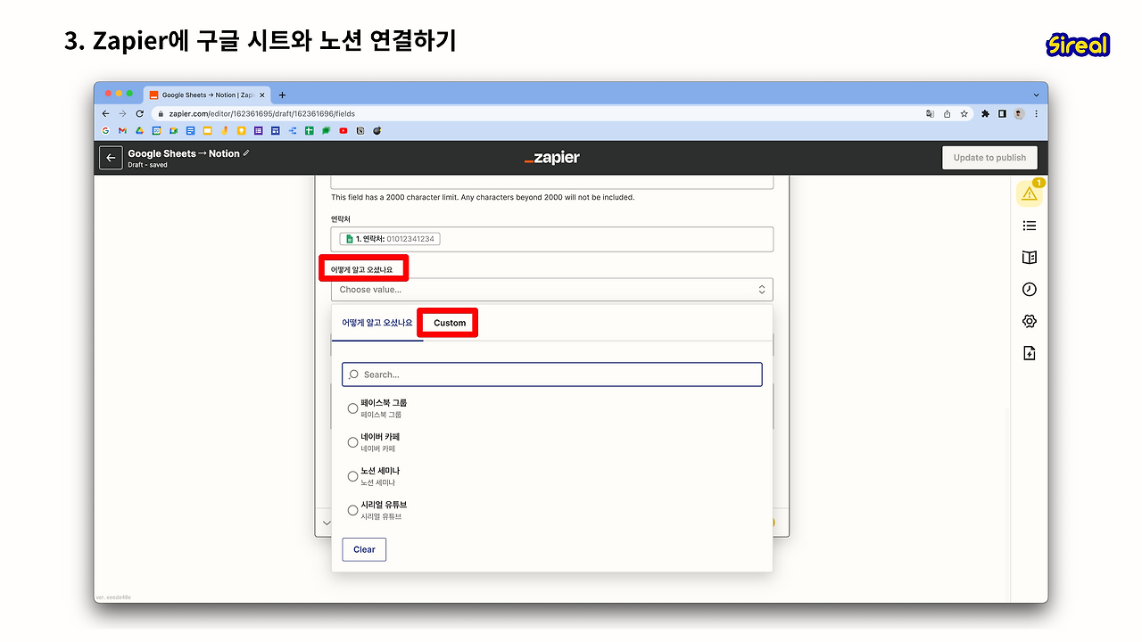Click the browser forward arrow
The height and width of the screenshot is (642, 1142).
pos(122,114)
